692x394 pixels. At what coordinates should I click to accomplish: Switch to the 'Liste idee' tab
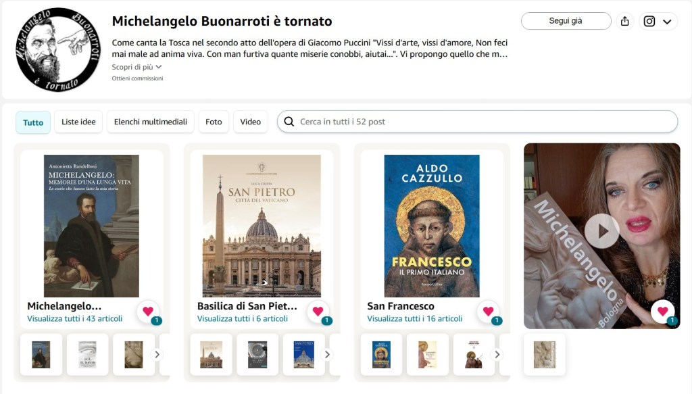[x=78, y=122]
